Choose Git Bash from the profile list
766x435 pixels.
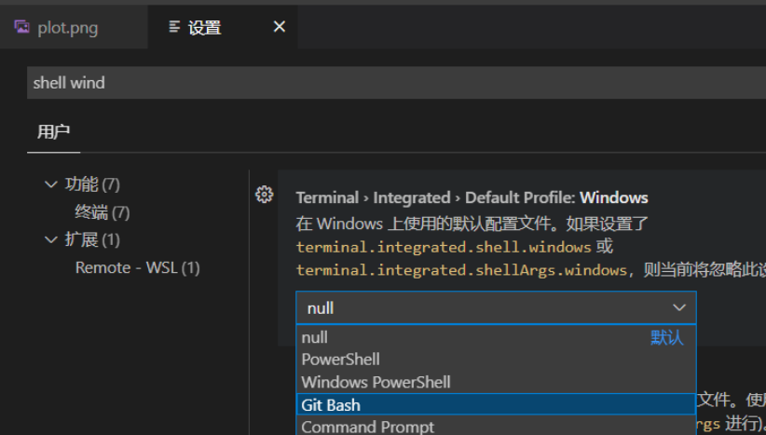[x=331, y=405]
